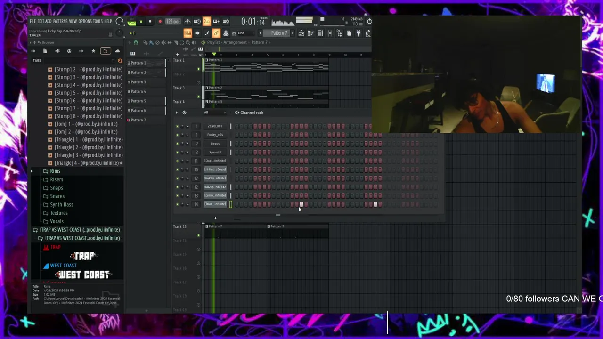Click the typing keyboard to piano icon
This screenshot has width=603, height=339.
[x=187, y=33]
